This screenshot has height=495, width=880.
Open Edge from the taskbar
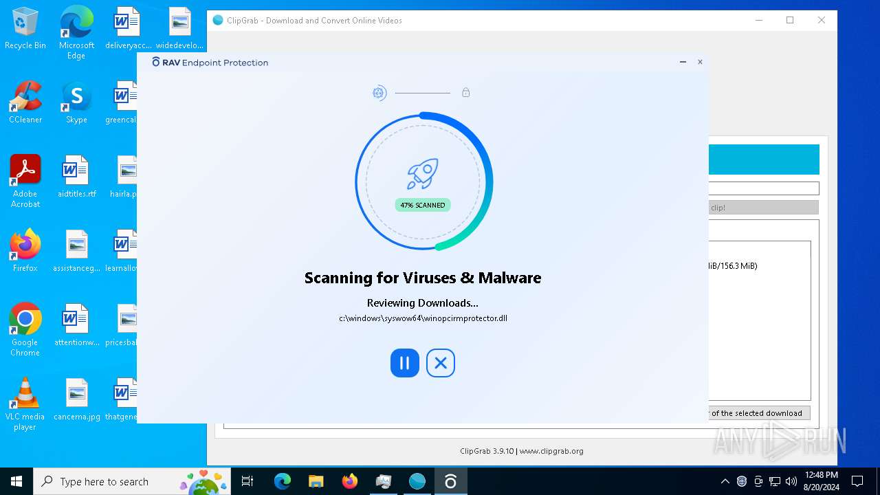tap(283, 481)
